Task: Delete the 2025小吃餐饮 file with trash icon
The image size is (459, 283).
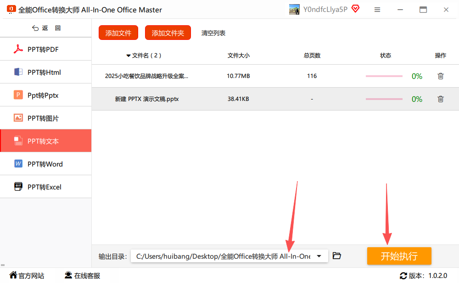Action: 441,76
